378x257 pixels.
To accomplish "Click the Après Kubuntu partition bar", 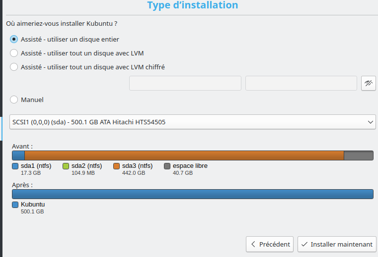I will pos(193,194).
